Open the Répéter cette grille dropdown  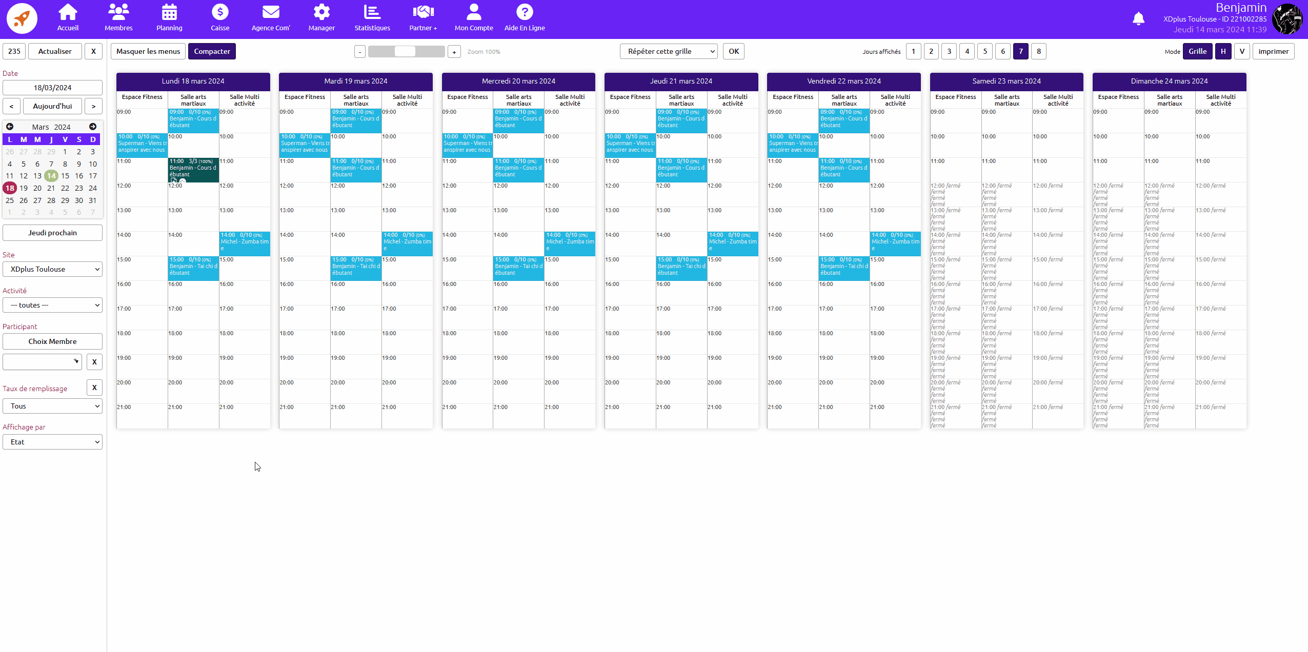668,51
